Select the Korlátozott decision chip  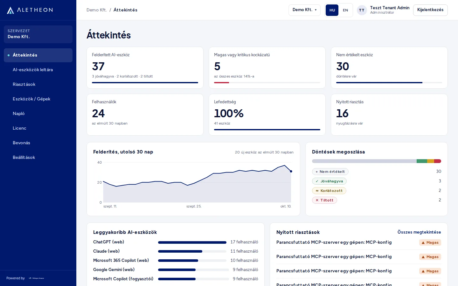click(x=329, y=191)
